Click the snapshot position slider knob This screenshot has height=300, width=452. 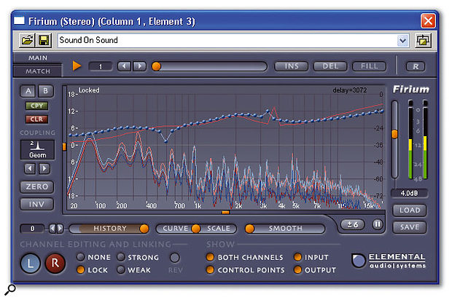(x=156, y=66)
